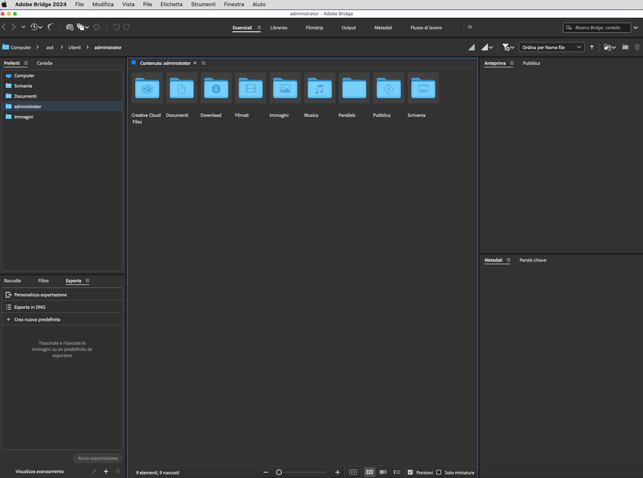Viewport: 643px width, 478px height.
Task: Switch to the Filtro tab
Action: tap(43, 281)
